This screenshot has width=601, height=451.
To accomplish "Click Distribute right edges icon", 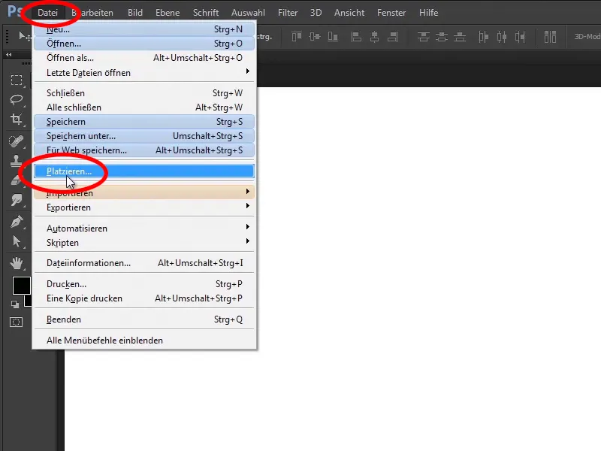I will pyautogui.click(x=520, y=37).
